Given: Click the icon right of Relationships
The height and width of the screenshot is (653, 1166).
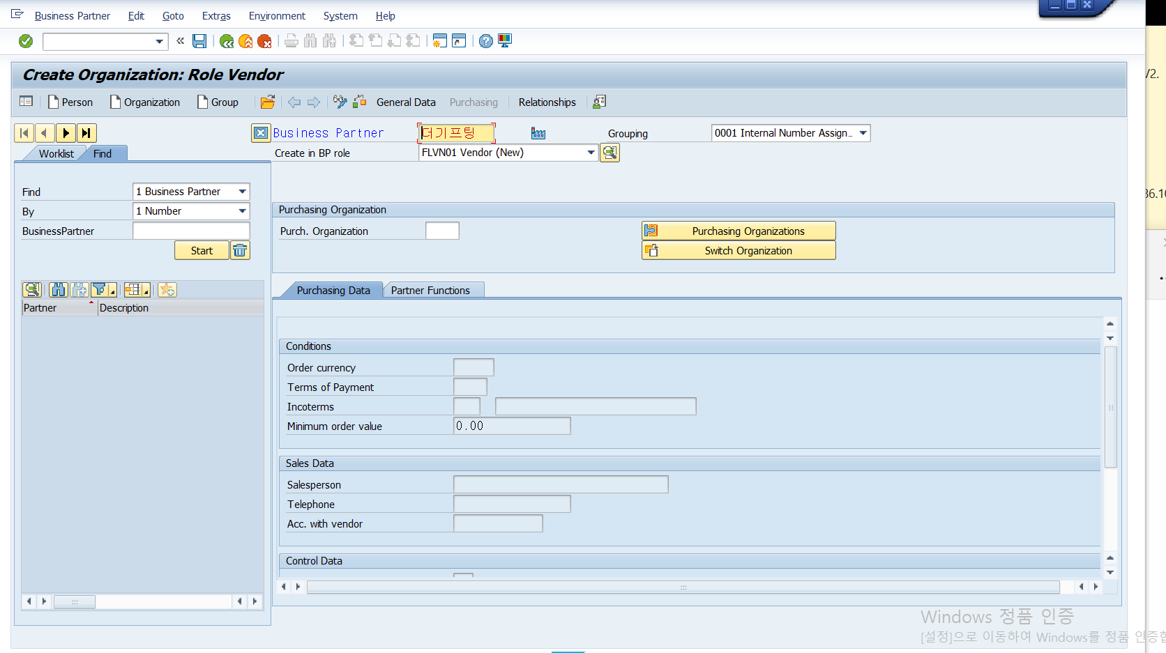Looking at the screenshot, I should 599,102.
